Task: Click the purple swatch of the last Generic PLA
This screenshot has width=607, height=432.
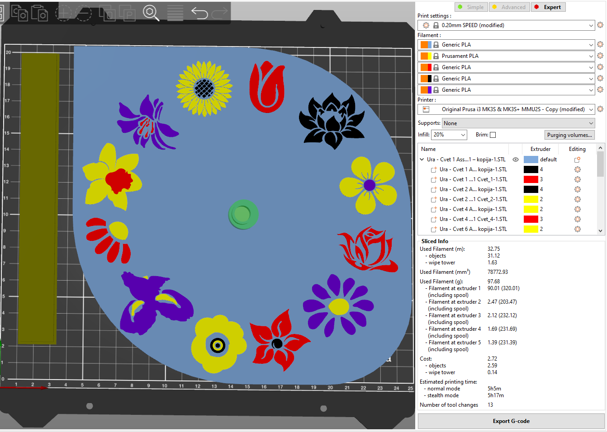Action: (429, 90)
